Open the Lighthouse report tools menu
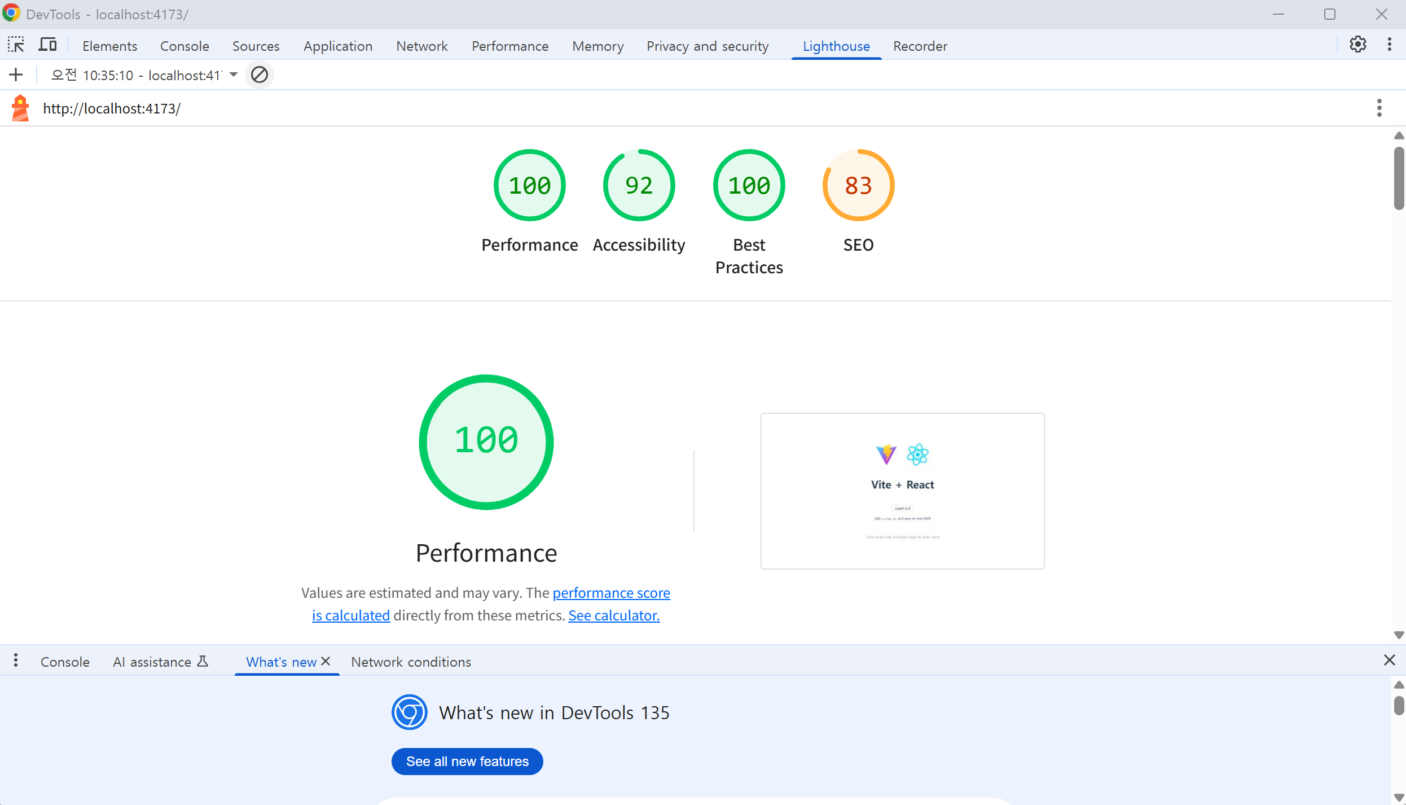The image size is (1406, 805). (x=1379, y=108)
